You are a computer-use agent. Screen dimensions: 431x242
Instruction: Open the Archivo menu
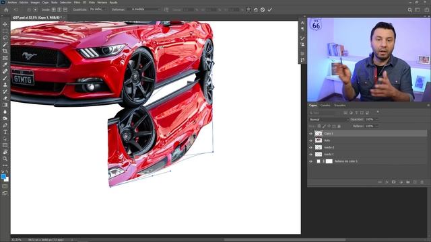pyautogui.click(x=12, y=3)
